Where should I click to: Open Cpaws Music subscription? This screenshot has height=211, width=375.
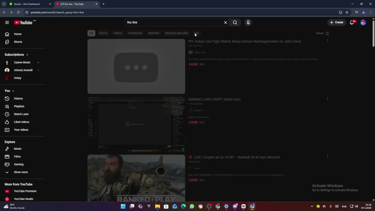22,62
